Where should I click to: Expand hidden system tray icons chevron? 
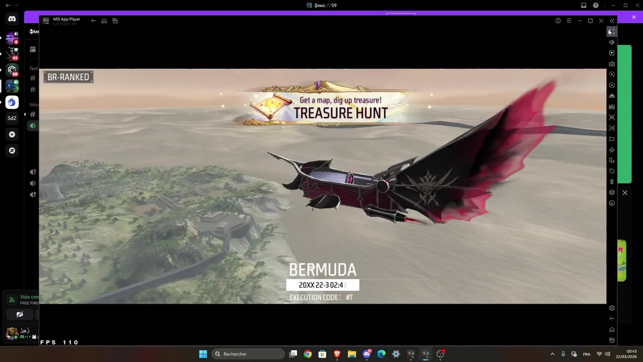point(553,354)
